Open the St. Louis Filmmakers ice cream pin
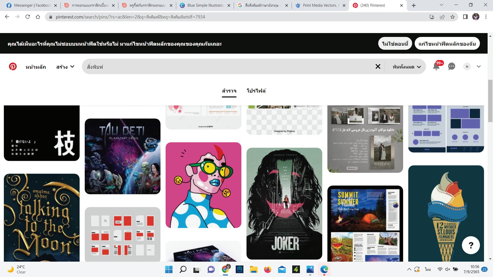 pos(446,213)
